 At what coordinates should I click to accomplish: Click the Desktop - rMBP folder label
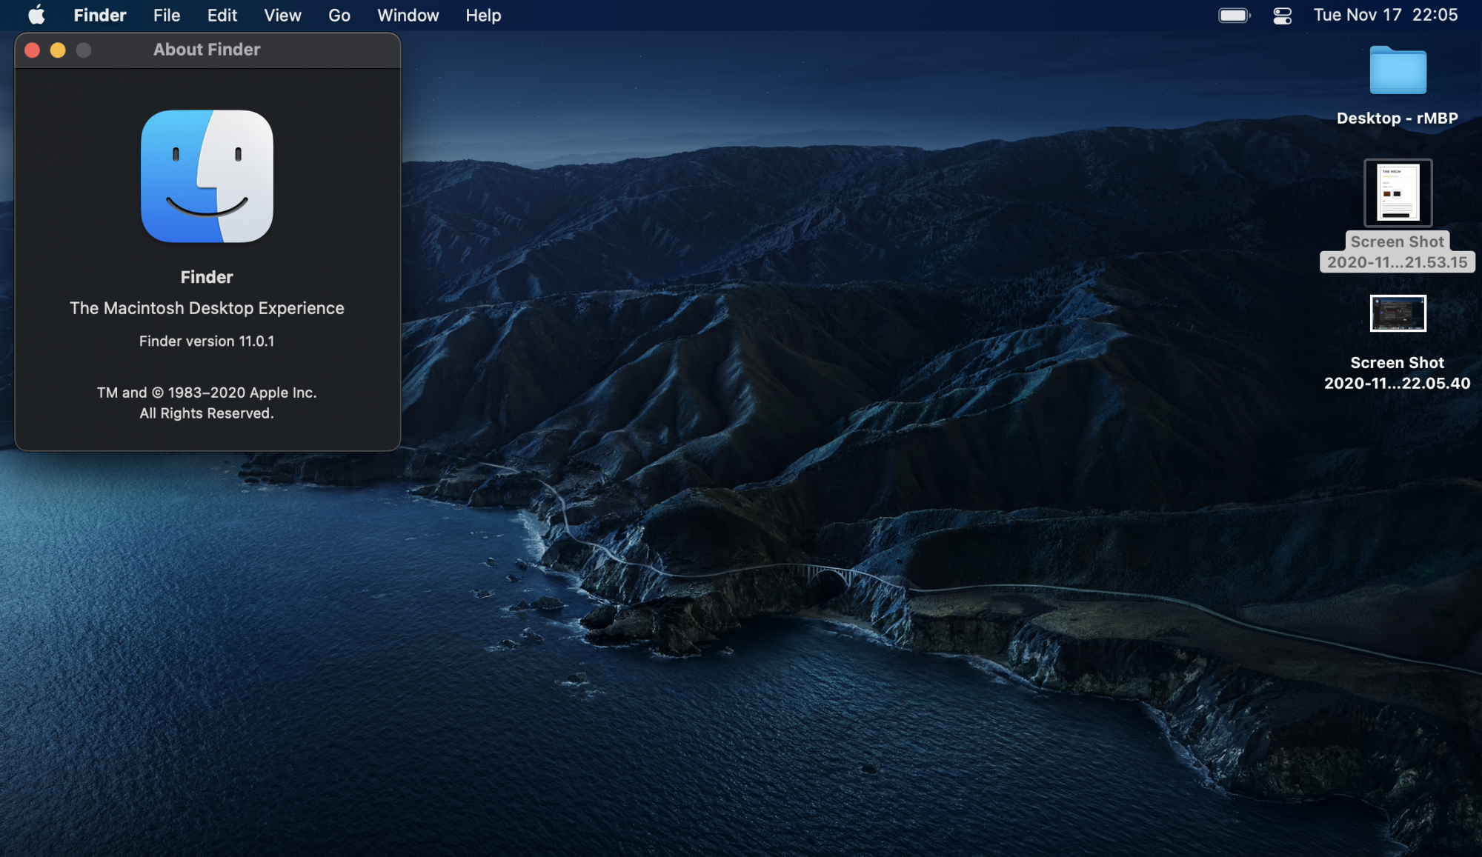point(1398,119)
